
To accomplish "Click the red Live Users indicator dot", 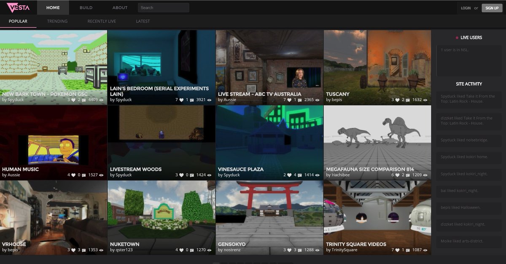I will 457,38.
